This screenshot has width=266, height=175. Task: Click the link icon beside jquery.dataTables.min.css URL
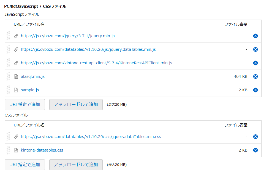coord(16,137)
